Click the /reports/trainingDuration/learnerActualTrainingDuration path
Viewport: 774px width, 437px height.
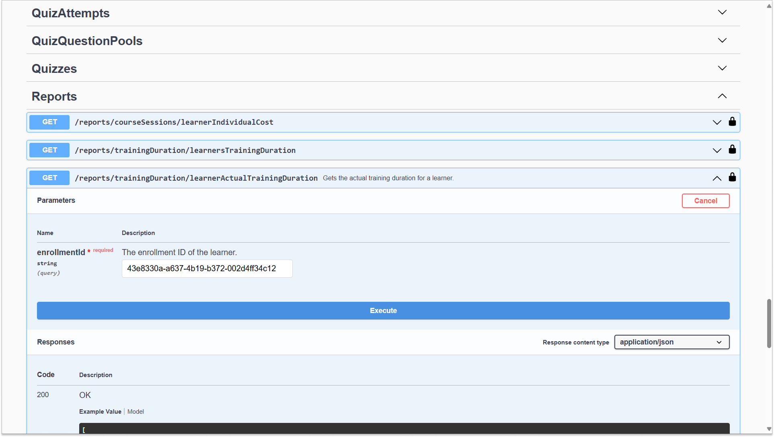pos(196,178)
